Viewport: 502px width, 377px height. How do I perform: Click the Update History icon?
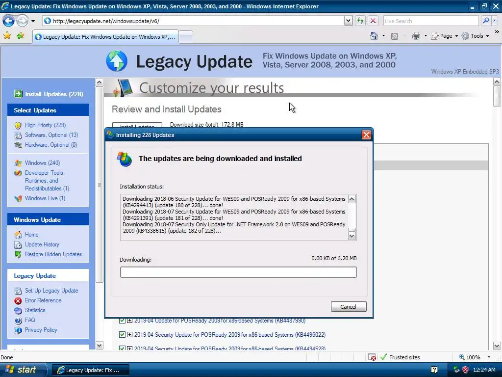[18, 245]
